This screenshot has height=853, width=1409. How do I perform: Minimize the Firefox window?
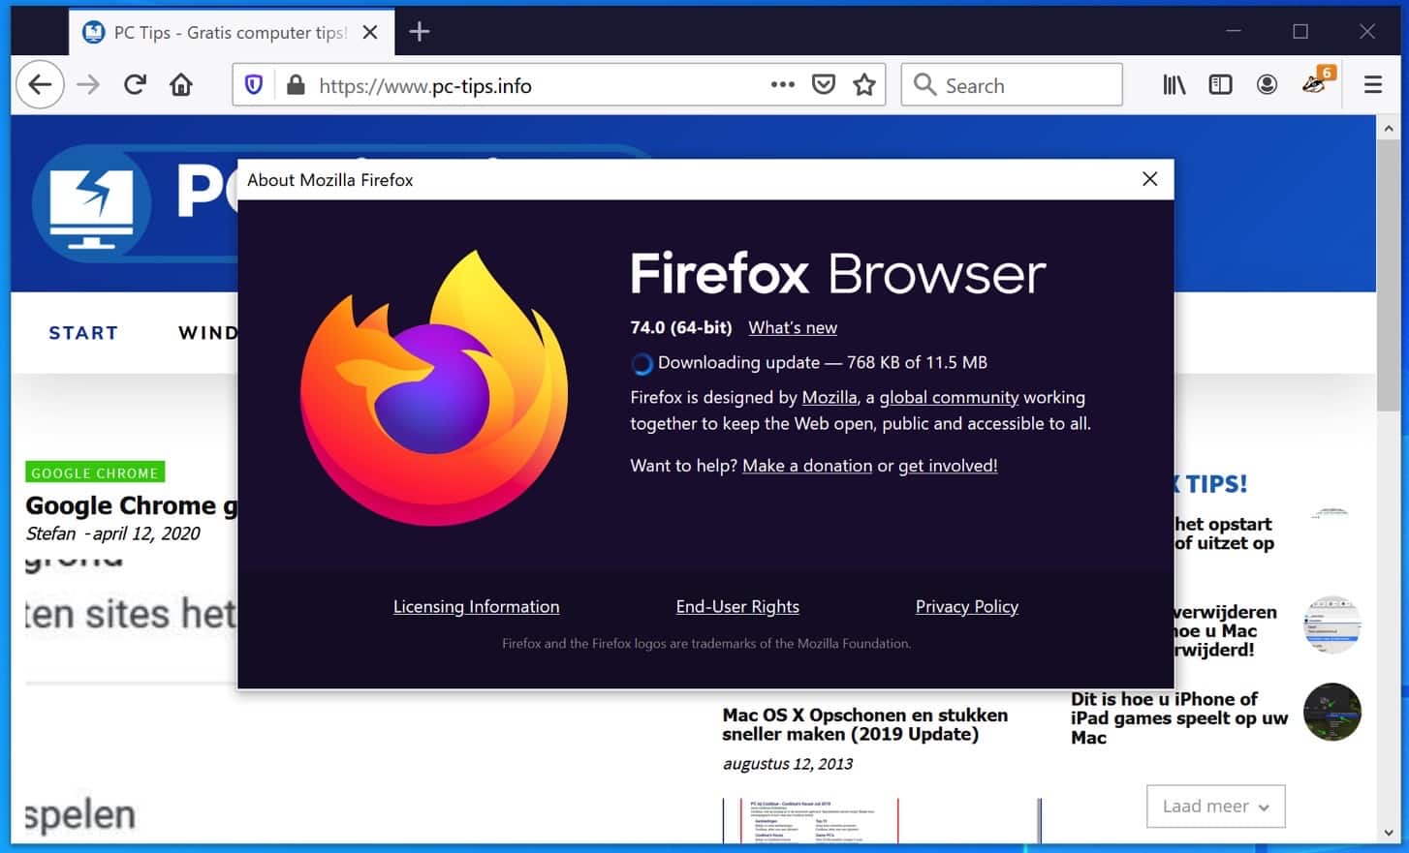point(1233,31)
